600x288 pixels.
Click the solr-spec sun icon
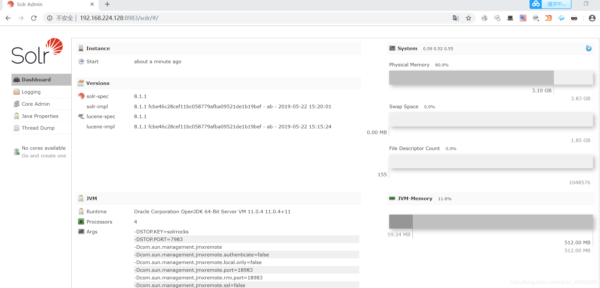81,96
